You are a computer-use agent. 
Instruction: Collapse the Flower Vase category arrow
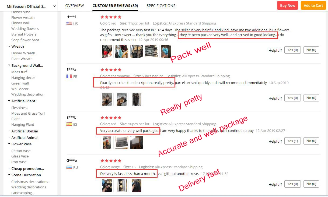[x=9, y=144]
